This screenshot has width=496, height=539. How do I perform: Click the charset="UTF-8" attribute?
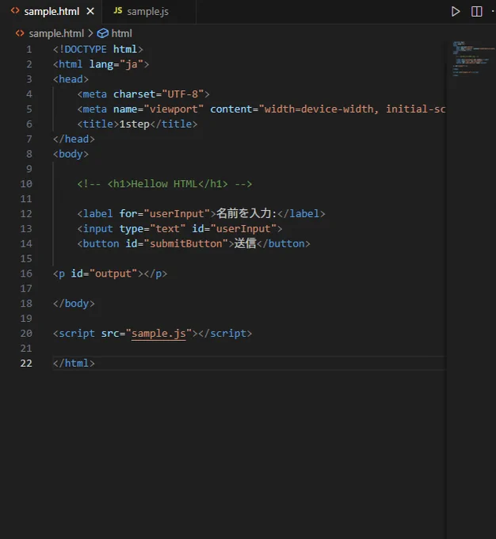[158, 94]
